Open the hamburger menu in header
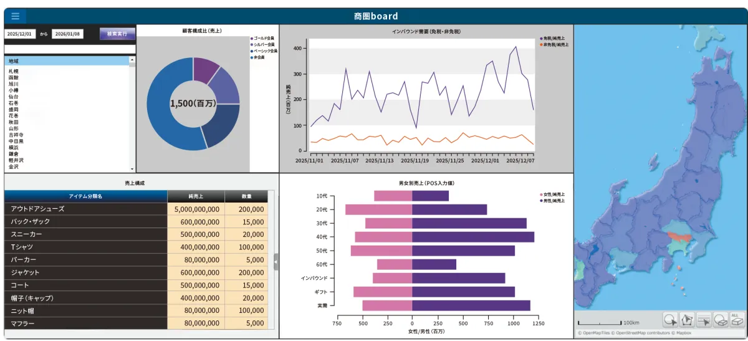 coord(15,16)
